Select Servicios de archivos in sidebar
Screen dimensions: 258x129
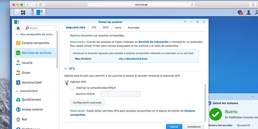(35, 53)
